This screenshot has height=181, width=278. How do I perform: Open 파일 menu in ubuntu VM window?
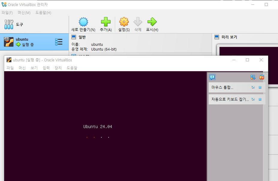[x=10, y=68]
